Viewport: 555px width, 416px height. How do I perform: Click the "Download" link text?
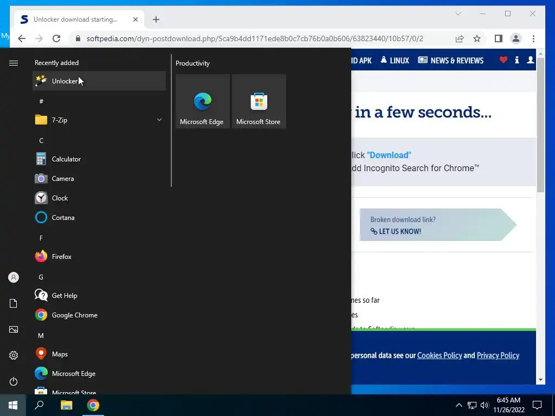point(389,155)
